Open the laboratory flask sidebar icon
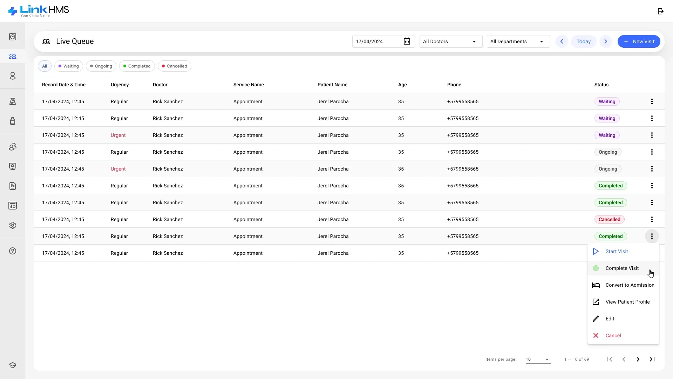 [x=13, y=101]
